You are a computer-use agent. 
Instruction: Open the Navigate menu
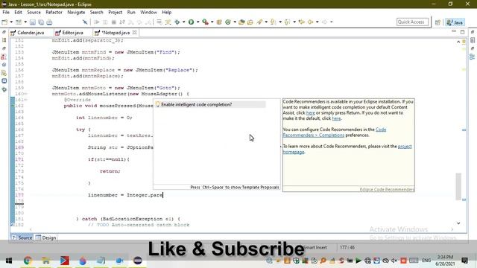tap(76, 12)
